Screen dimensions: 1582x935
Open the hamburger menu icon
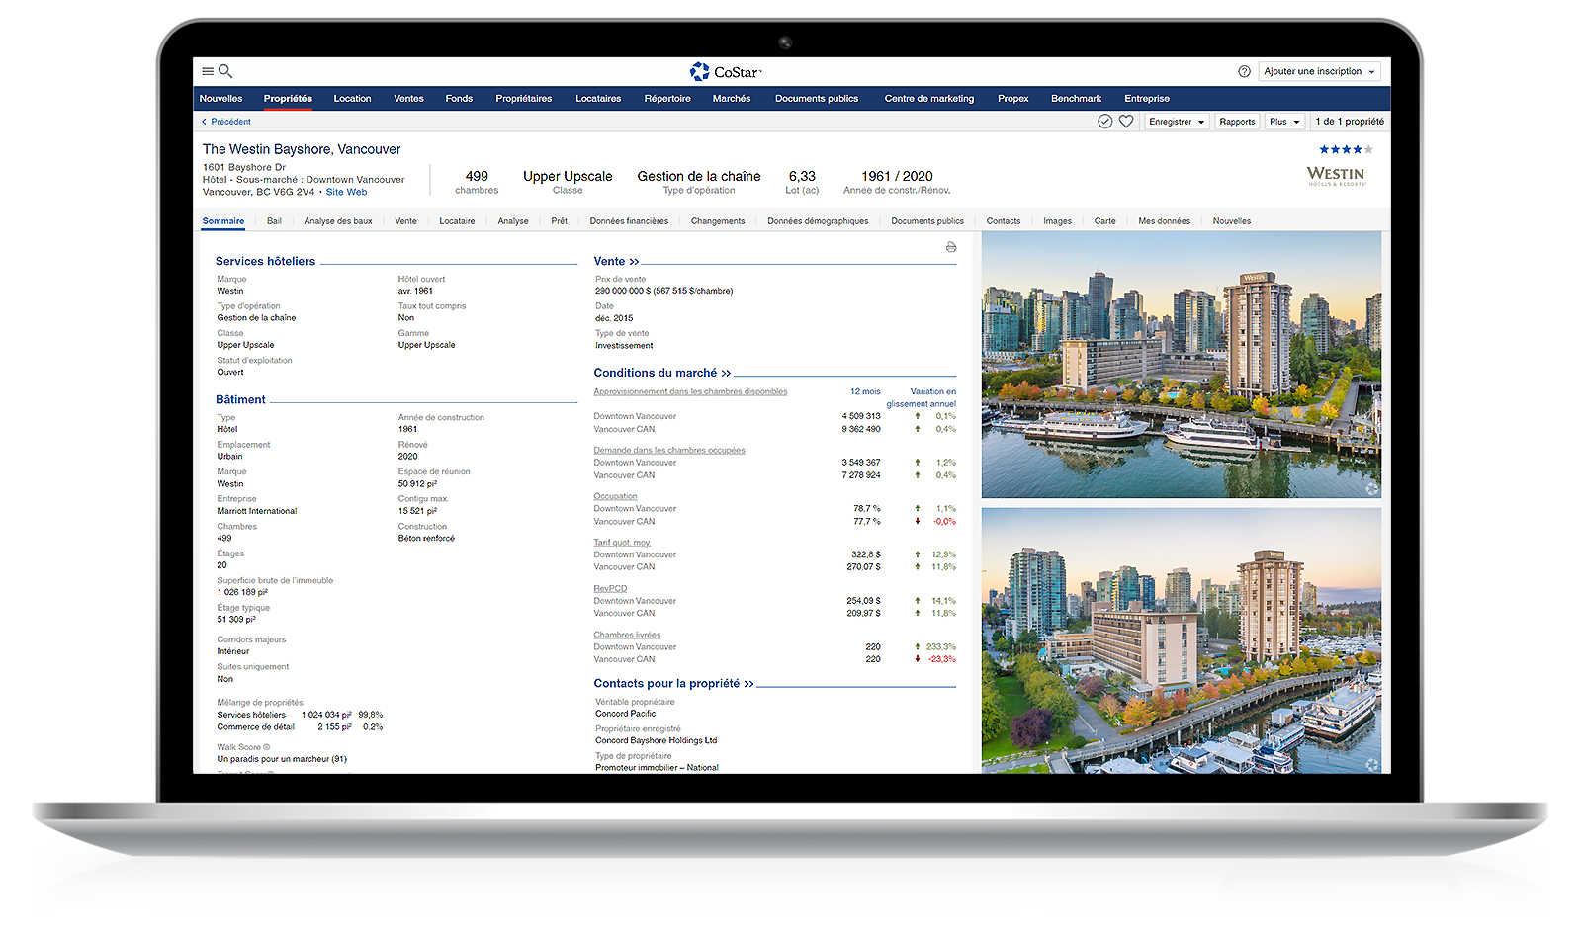click(x=208, y=71)
